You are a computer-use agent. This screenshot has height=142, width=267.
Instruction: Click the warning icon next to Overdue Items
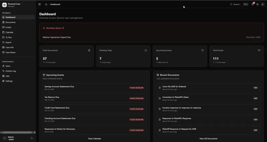44,28
